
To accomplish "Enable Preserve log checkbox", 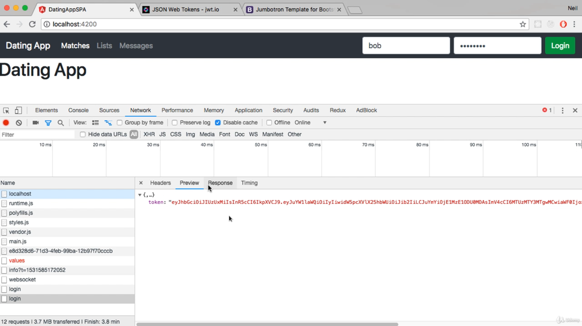I will point(175,123).
